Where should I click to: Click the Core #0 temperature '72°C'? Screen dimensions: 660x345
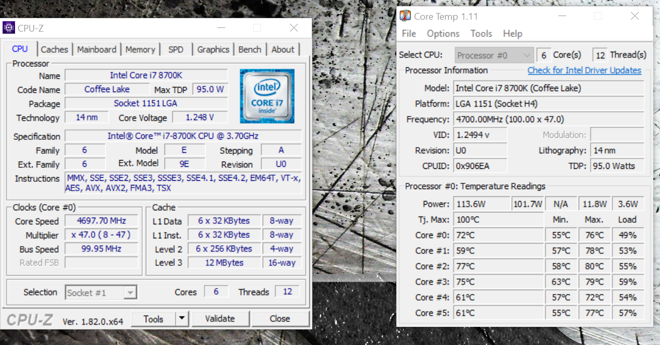coord(499,235)
